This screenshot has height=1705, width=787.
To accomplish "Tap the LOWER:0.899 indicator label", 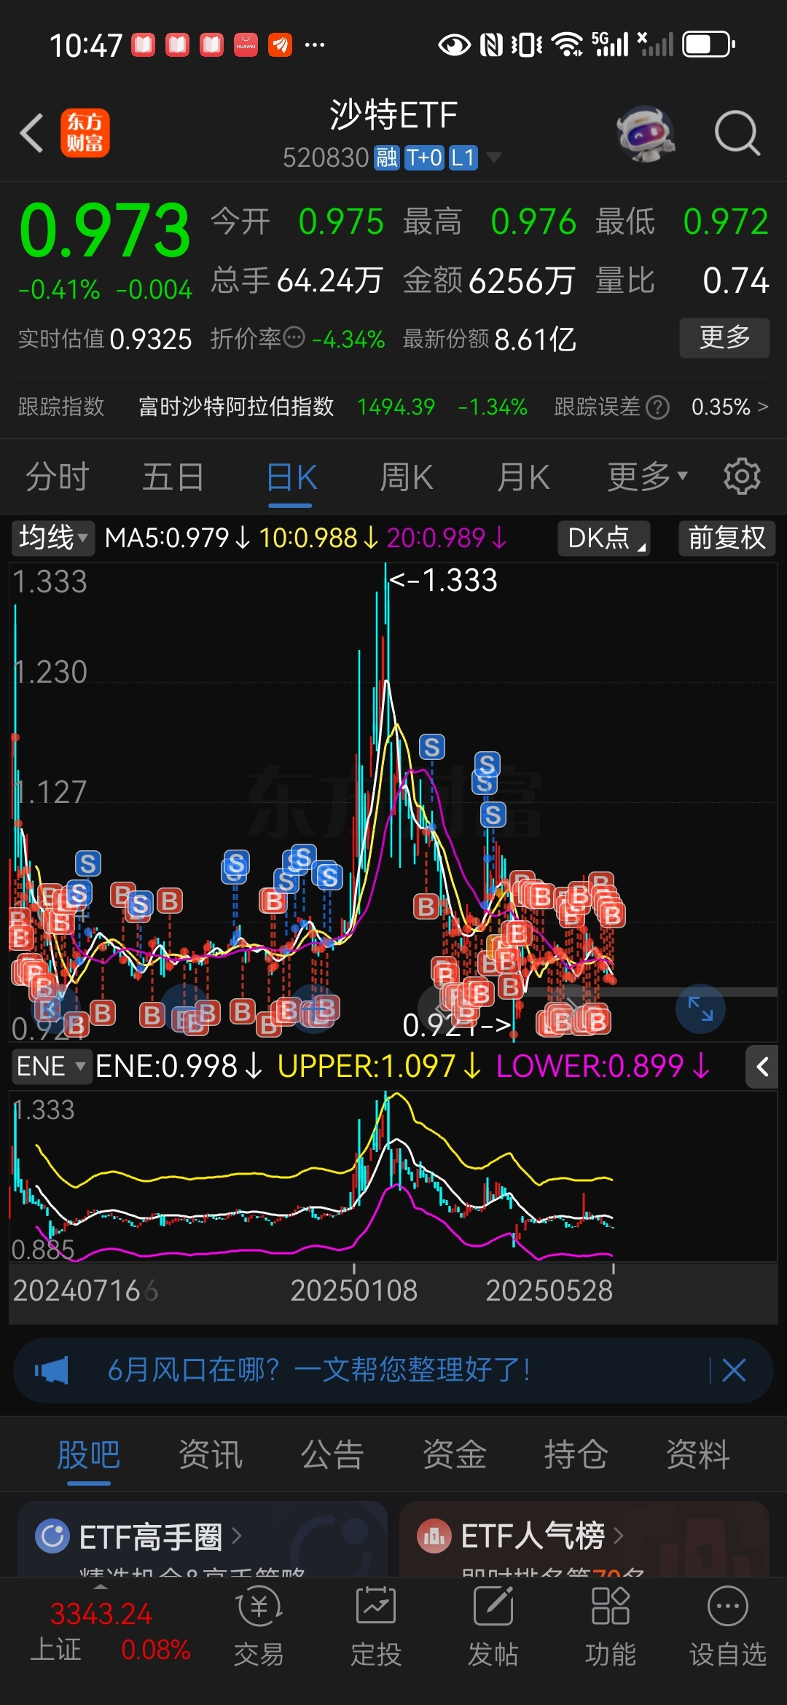I will 603,1067.
